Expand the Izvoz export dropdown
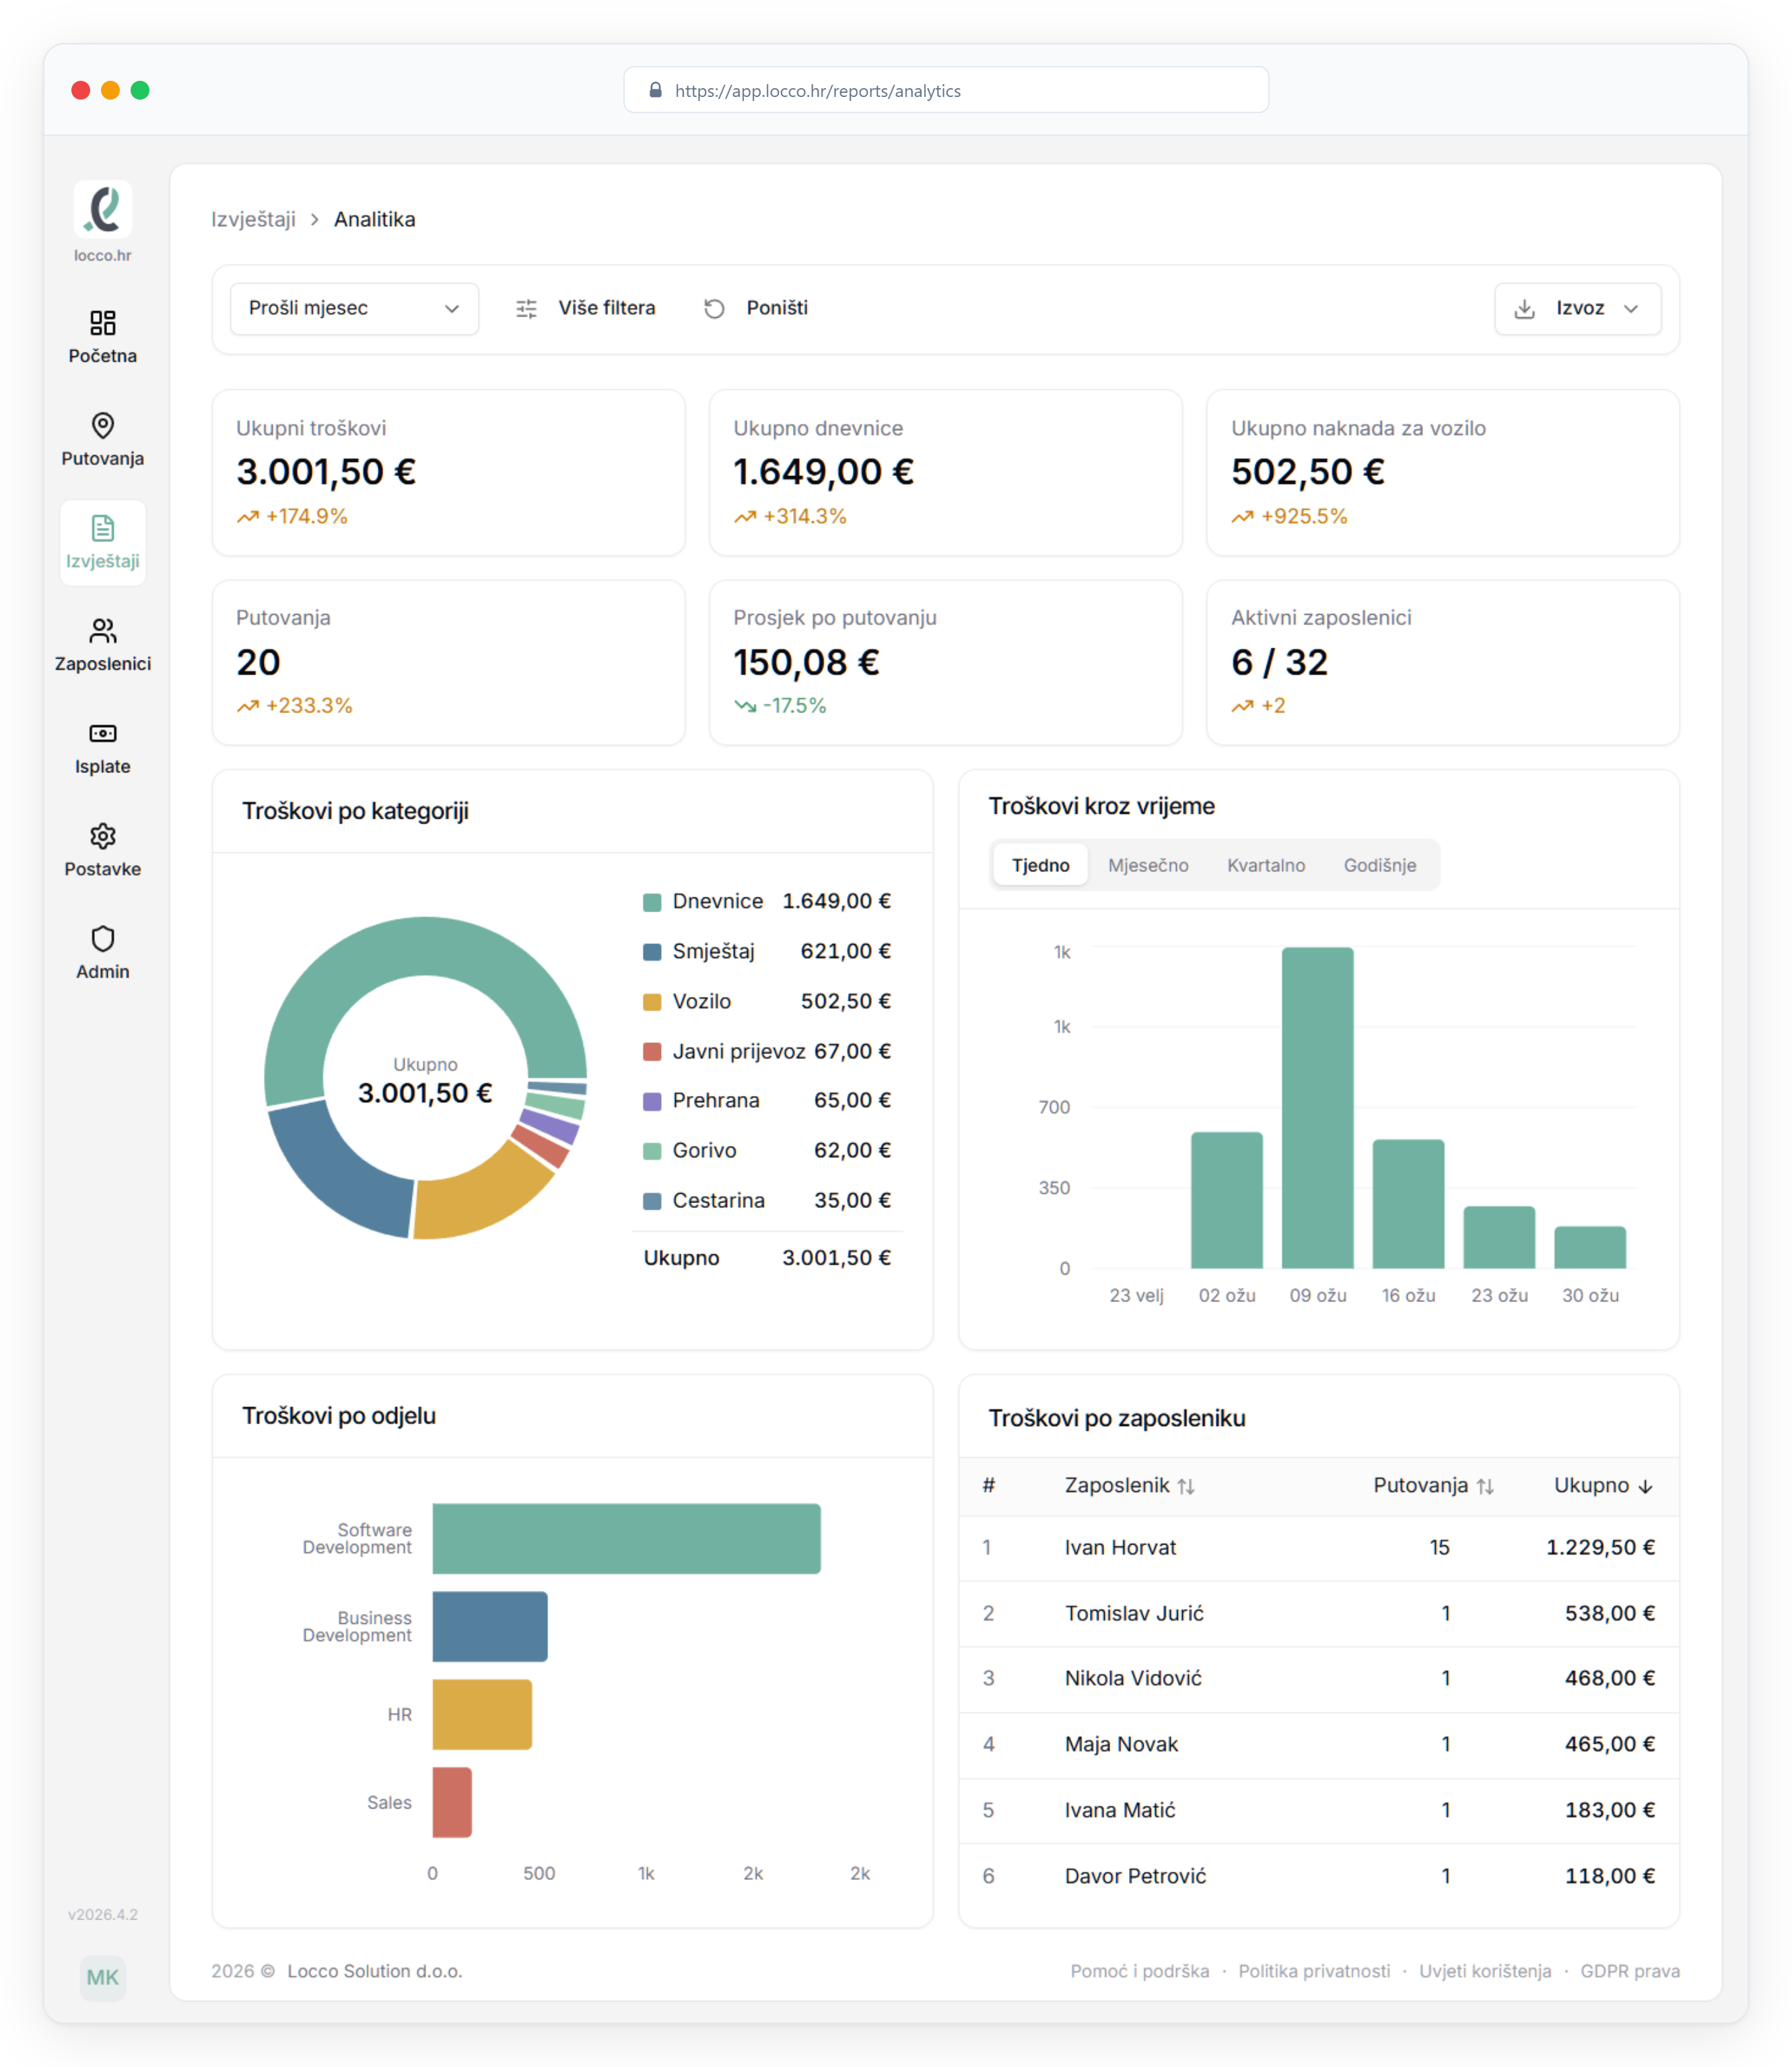This screenshot has height=2067, width=1792. [x=1577, y=308]
